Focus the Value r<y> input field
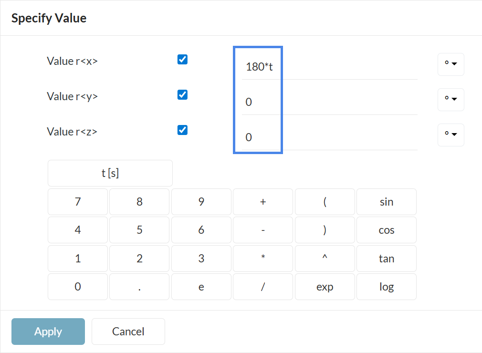This screenshot has width=482, height=353. click(x=329, y=102)
